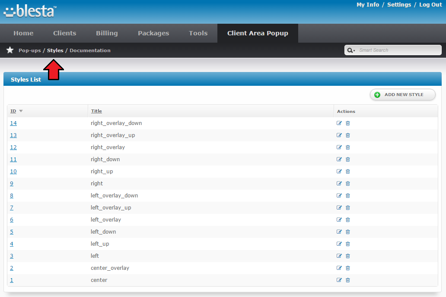Edit the right_up style
Viewport: 446px width, 297px height.
339,171
